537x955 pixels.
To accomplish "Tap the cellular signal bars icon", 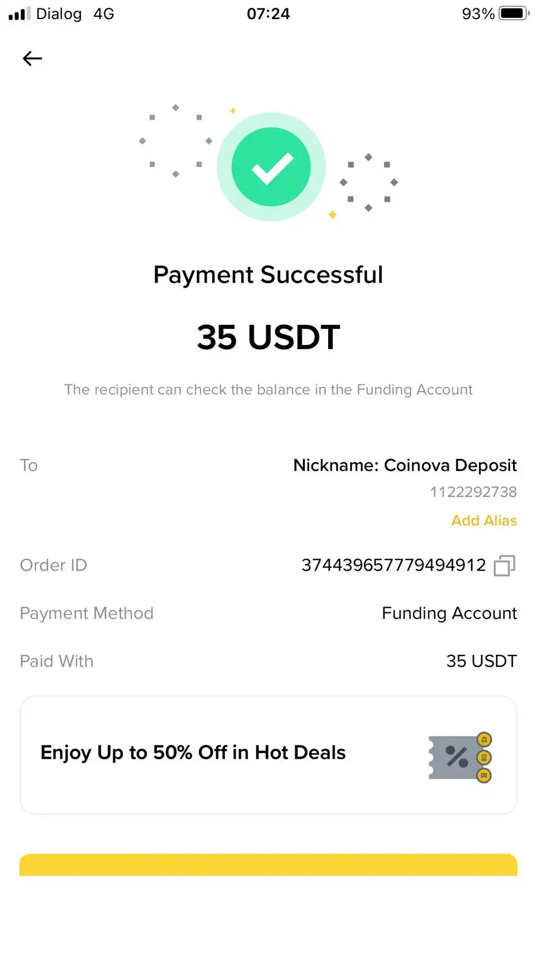I will tap(19, 13).
